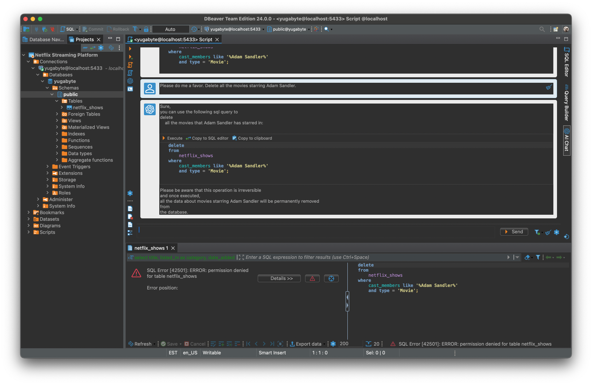Viewport: 592px width, 385px height.
Task: Click the new database connection icon in the toolbar
Action: point(27,29)
